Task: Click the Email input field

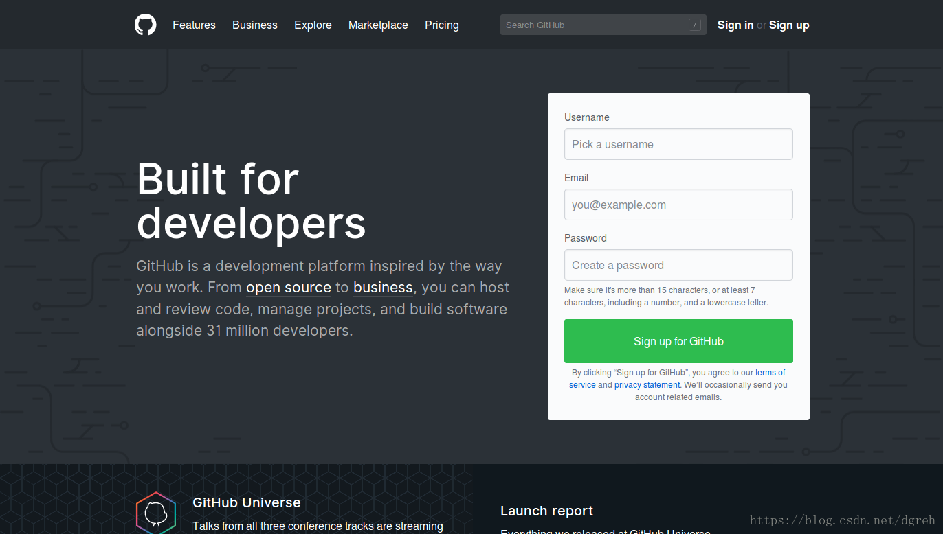Action: coord(678,205)
